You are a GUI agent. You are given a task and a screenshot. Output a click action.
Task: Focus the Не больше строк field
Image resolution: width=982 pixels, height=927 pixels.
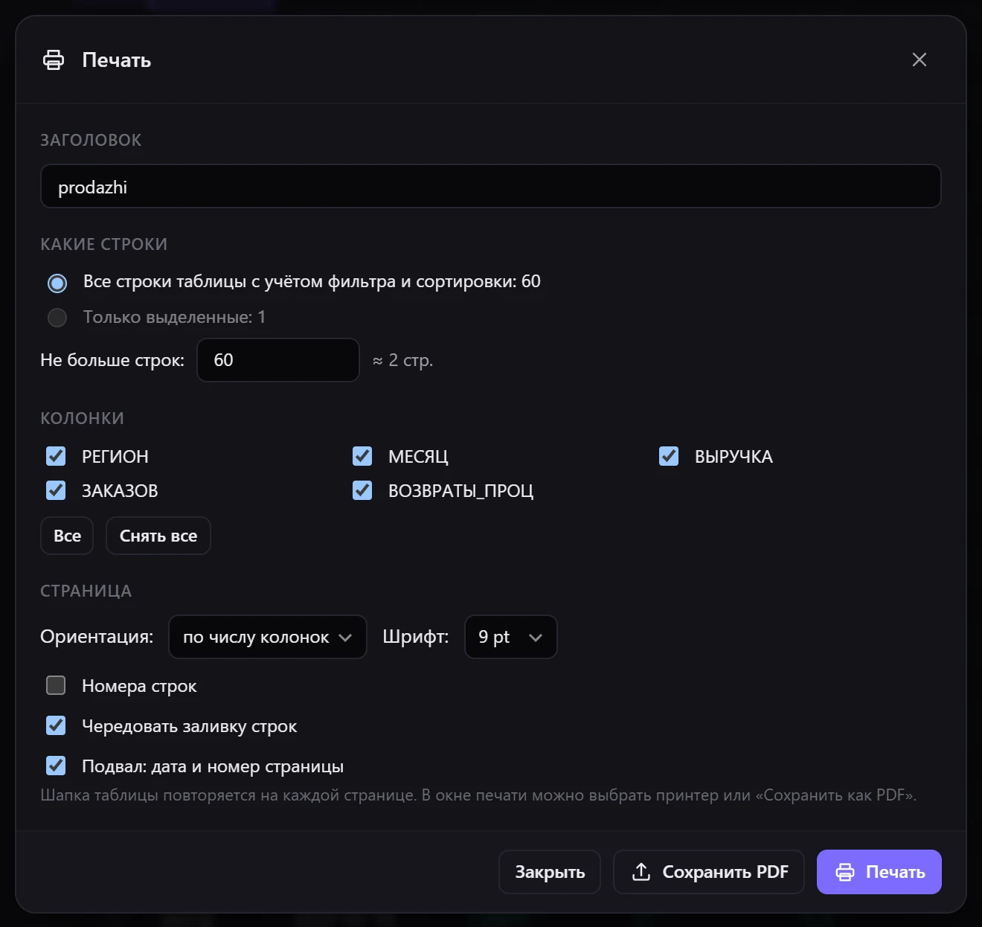click(278, 360)
